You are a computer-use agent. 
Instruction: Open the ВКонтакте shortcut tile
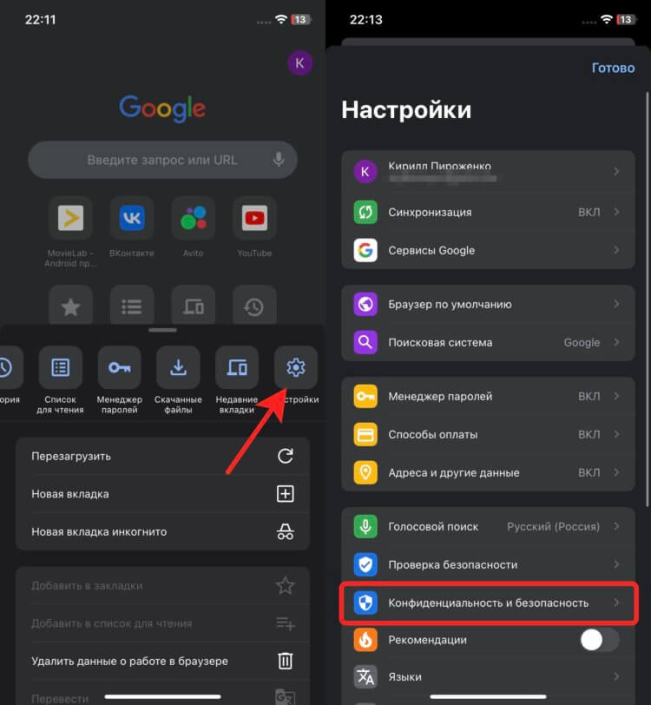pos(132,218)
